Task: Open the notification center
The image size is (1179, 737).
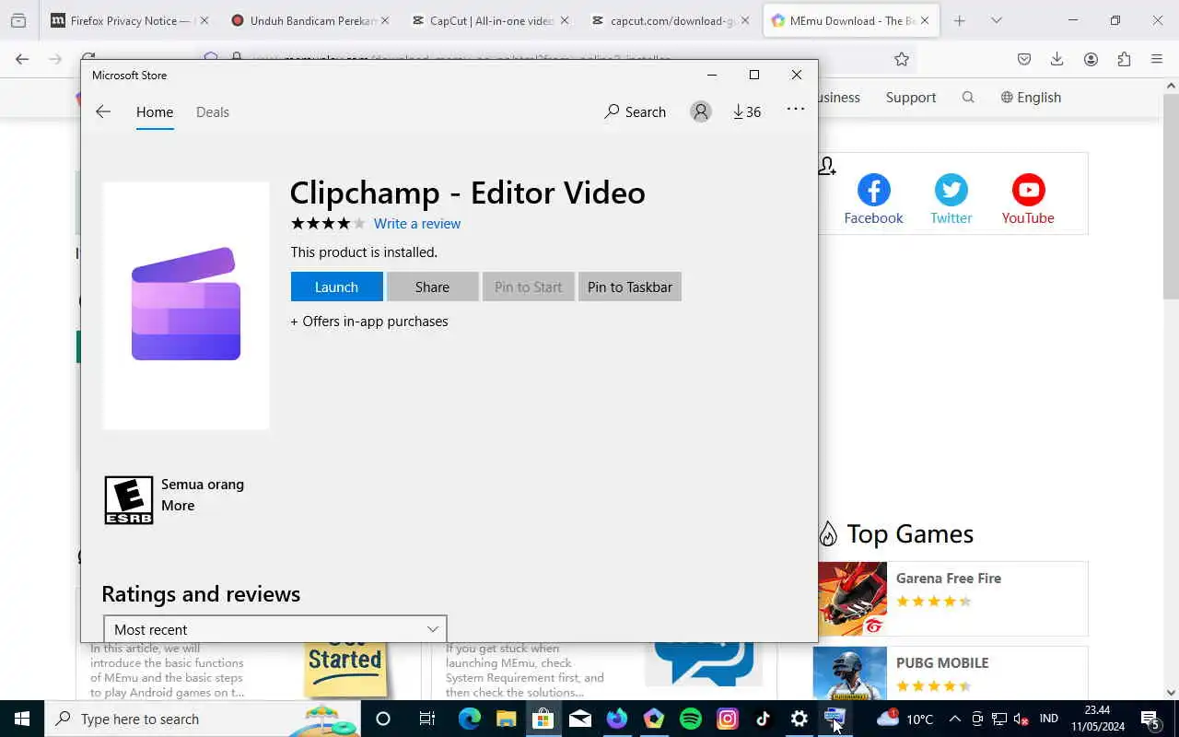Action: [1150, 719]
